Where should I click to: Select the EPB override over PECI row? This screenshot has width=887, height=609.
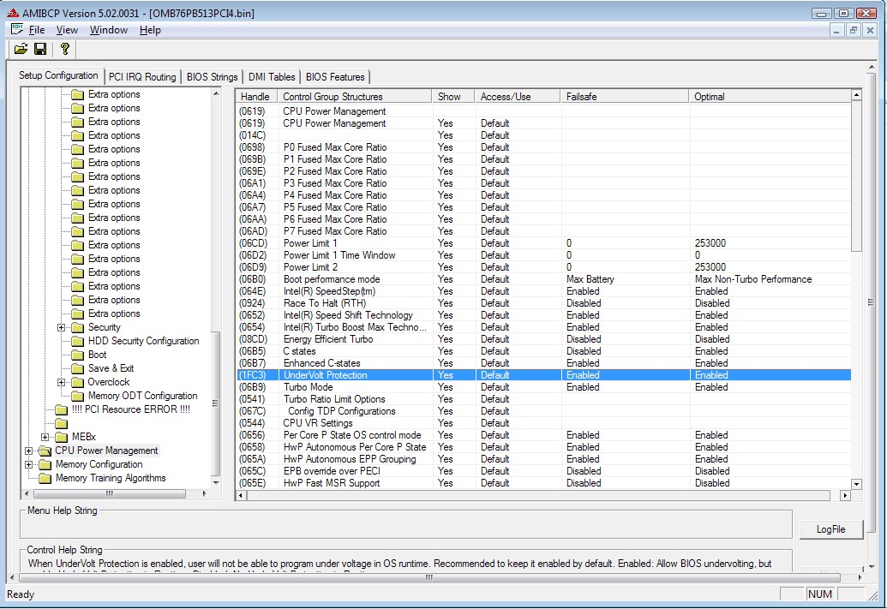(x=543, y=471)
